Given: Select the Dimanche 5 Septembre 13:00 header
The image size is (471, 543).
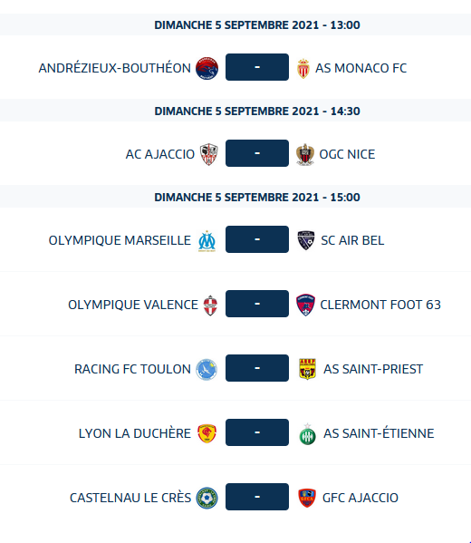Looking at the screenshot, I should coord(235,25).
